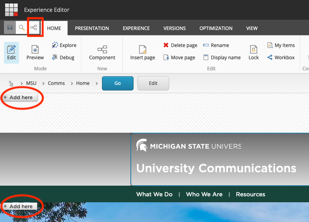Open the What We Do menu link
Viewport: 309px width, 222px height.
[x=154, y=194]
